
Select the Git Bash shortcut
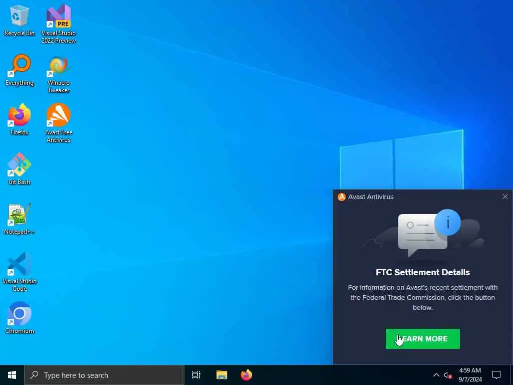pos(20,169)
